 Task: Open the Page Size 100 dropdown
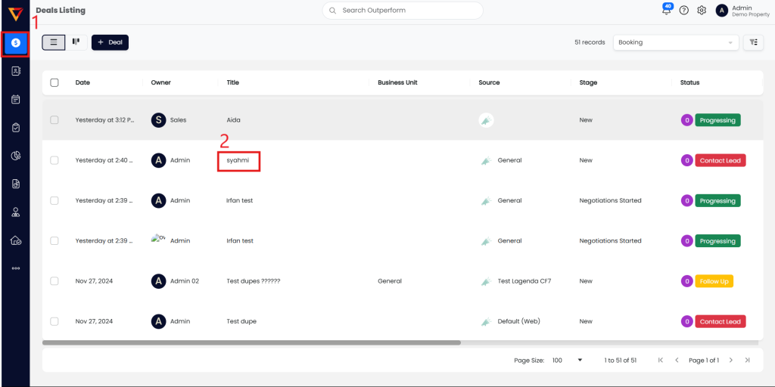pos(568,361)
